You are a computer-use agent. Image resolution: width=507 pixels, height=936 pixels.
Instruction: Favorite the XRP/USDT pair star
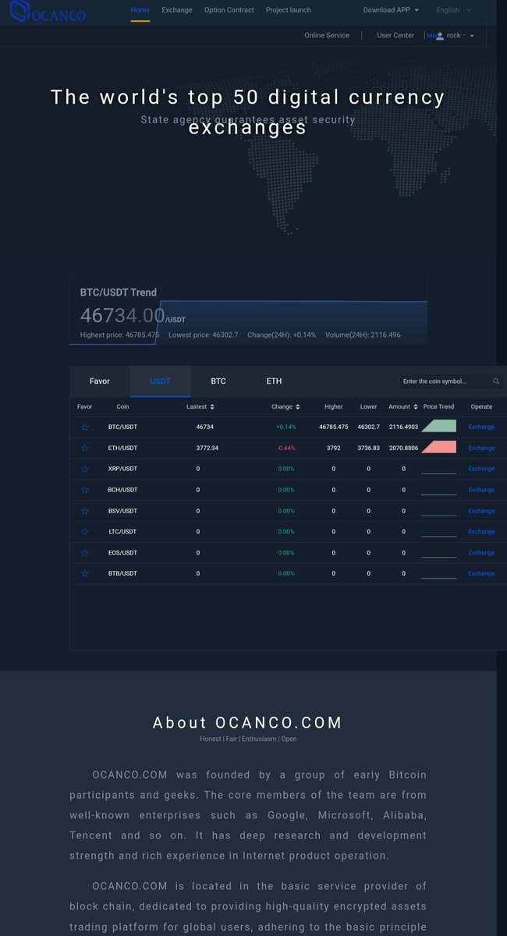[x=84, y=469]
